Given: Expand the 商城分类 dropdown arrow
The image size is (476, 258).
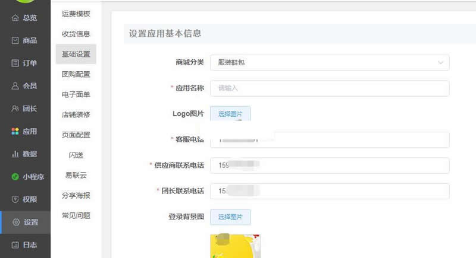Looking at the screenshot, I should pyautogui.click(x=440, y=62).
